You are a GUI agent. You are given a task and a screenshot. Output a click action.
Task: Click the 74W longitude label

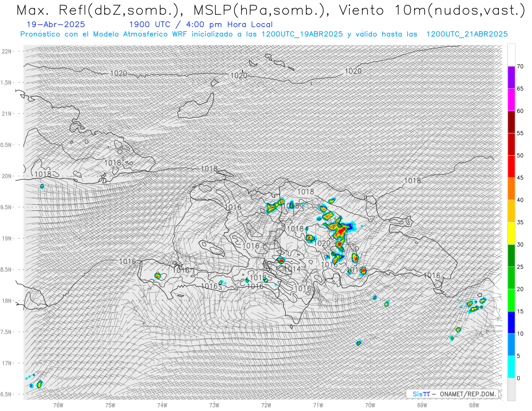162,405
